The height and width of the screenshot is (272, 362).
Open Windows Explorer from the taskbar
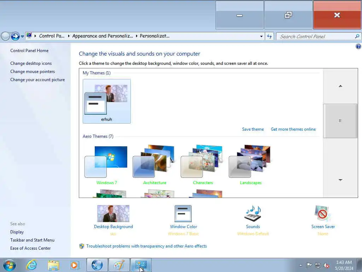pos(54,265)
